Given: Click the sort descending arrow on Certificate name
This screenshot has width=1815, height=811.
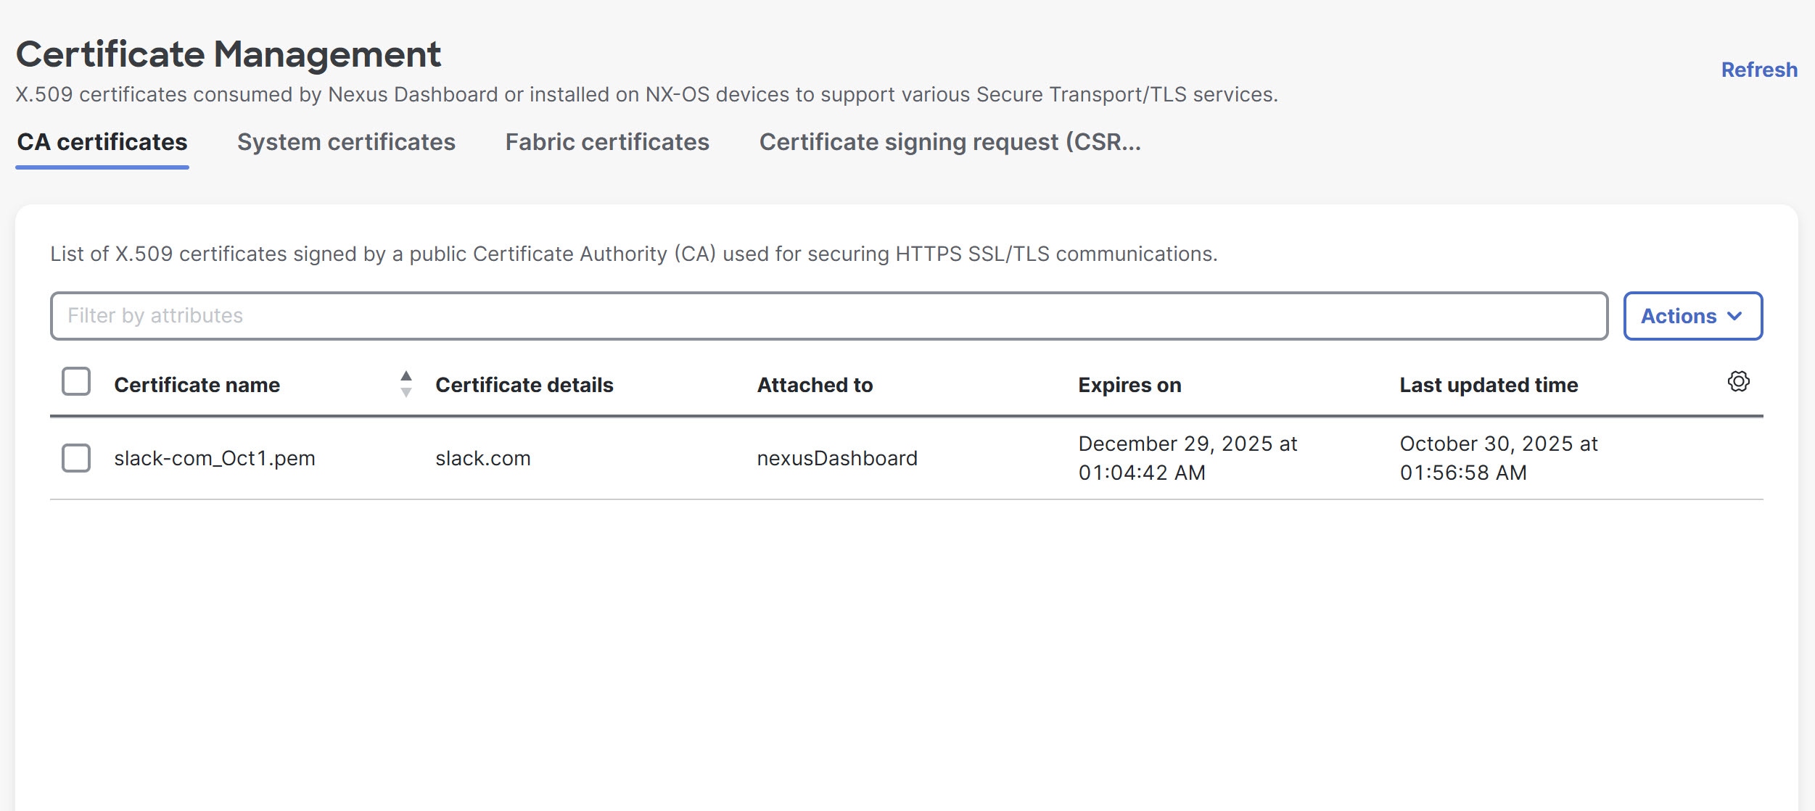Looking at the screenshot, I should [x=406, y=391].
